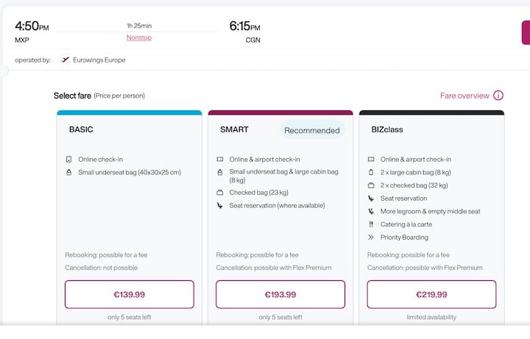
Task: Click the magenta button beside arrival time
Action: [526, 33]
